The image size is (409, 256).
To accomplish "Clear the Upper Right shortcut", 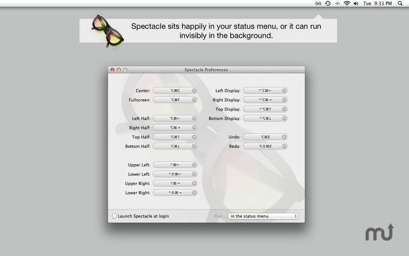I will point(194,183).
